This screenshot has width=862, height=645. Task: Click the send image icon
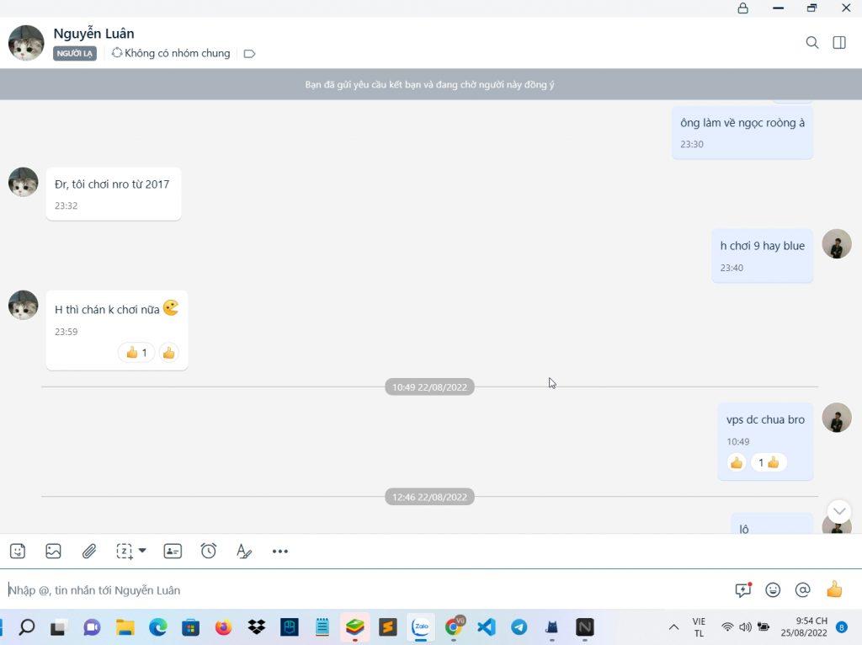(53, 552)
